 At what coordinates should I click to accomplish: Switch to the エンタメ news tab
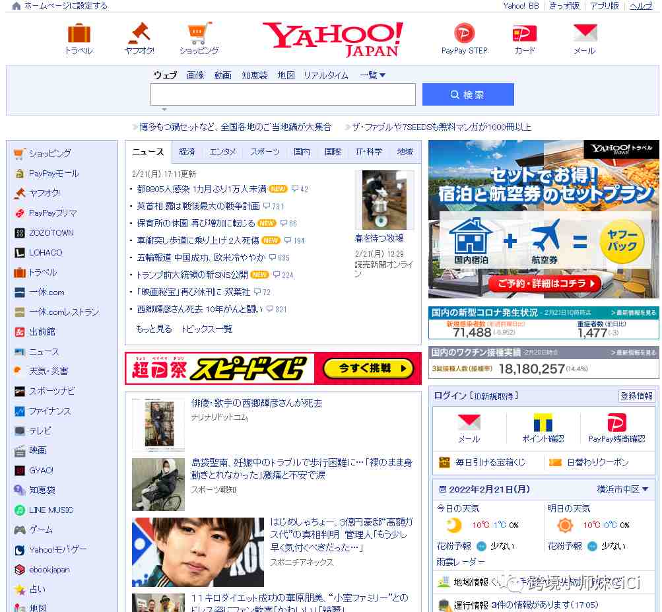pos(222,152)
